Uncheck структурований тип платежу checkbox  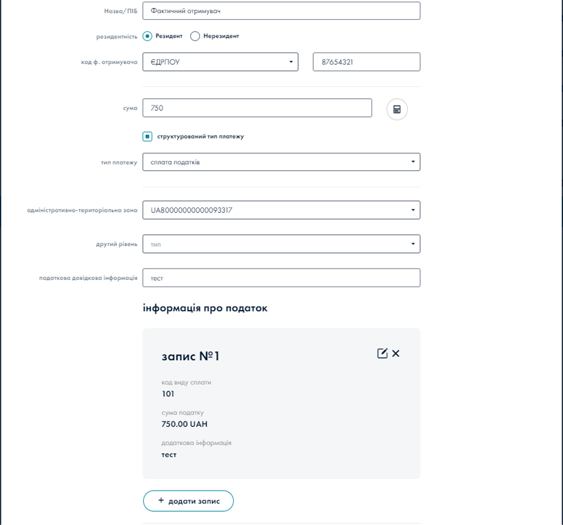(148, 137)
